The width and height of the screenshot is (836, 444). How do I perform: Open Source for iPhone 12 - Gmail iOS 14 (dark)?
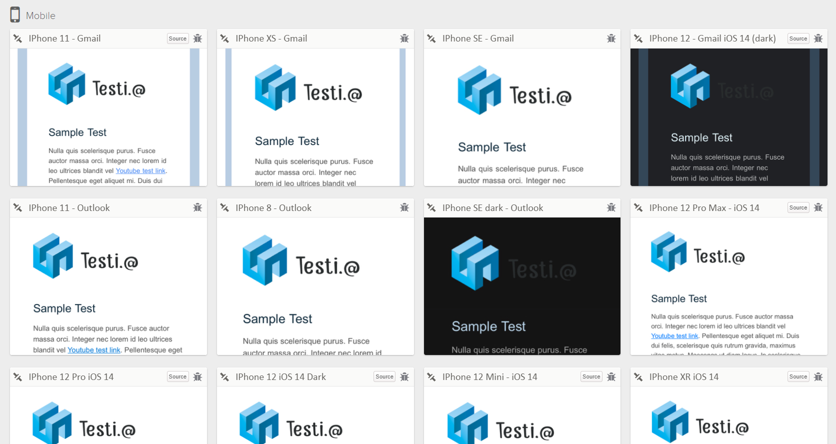pyautogui.click(x=798, y=38)
